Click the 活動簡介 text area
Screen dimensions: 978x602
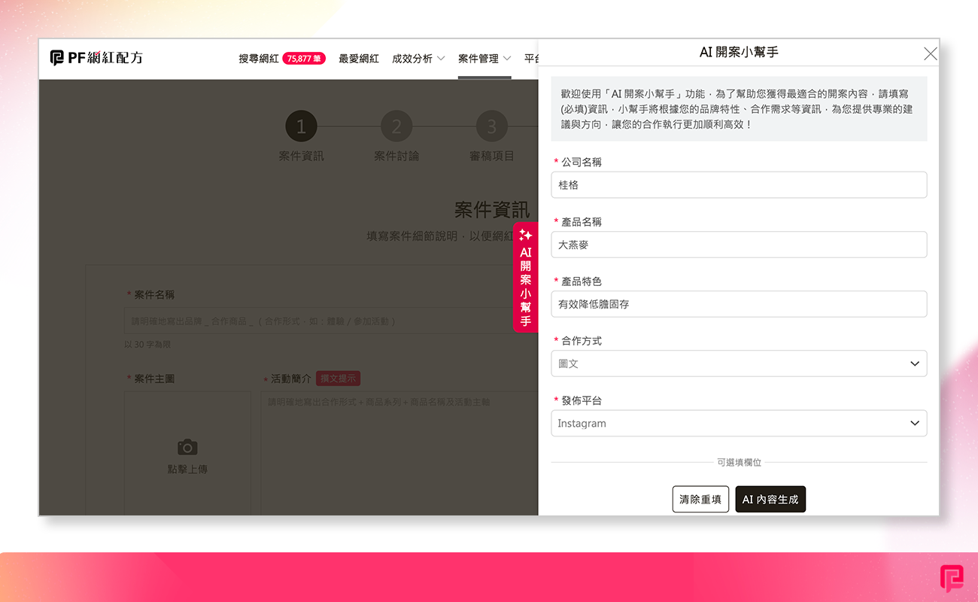(399, 453)
